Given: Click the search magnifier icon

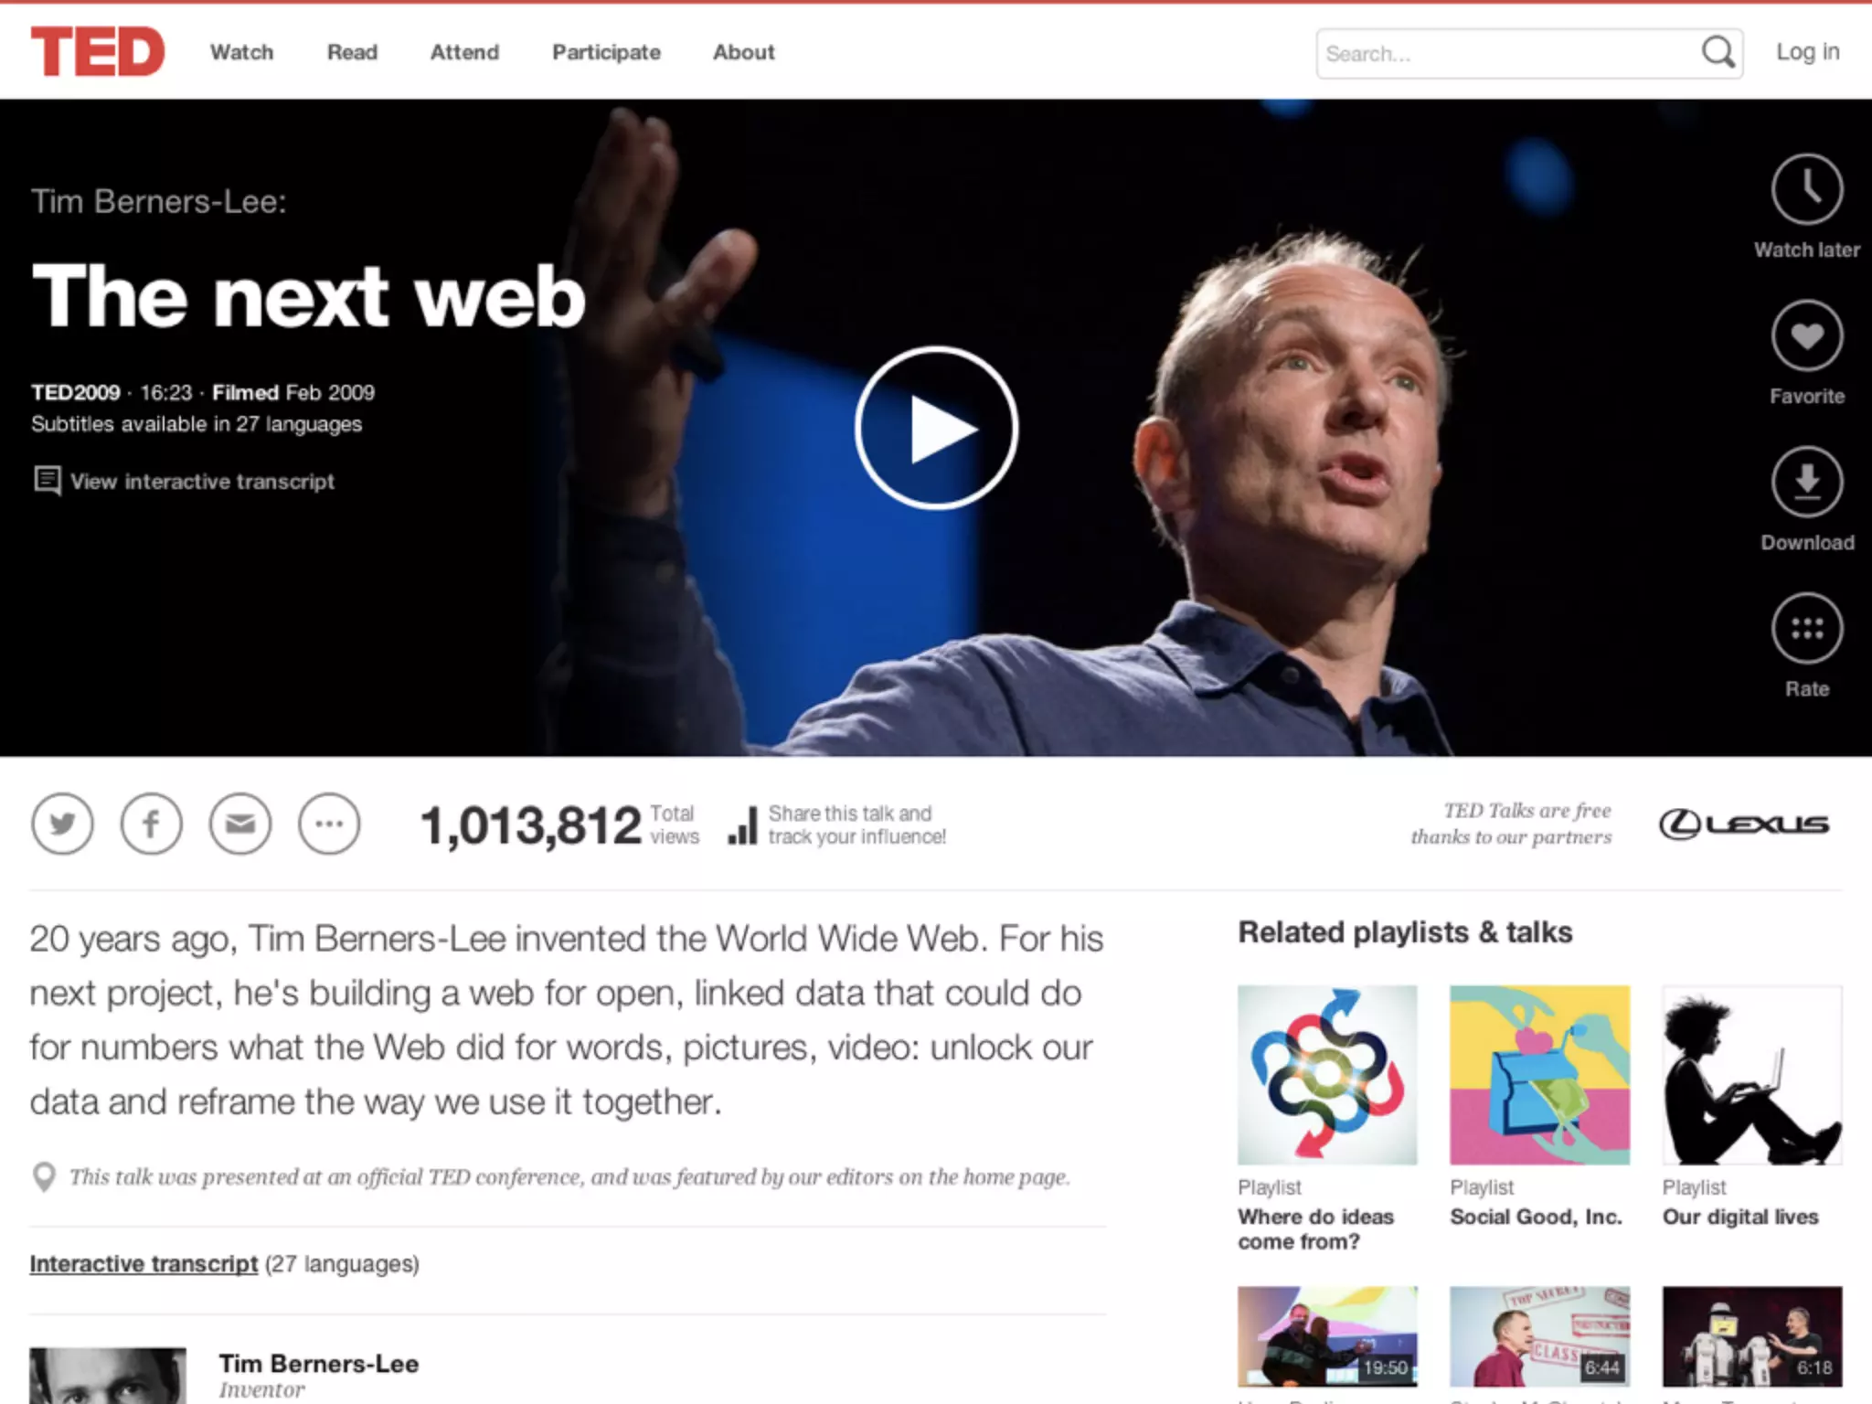Looking at the screenshot, I should (1718, 52).
